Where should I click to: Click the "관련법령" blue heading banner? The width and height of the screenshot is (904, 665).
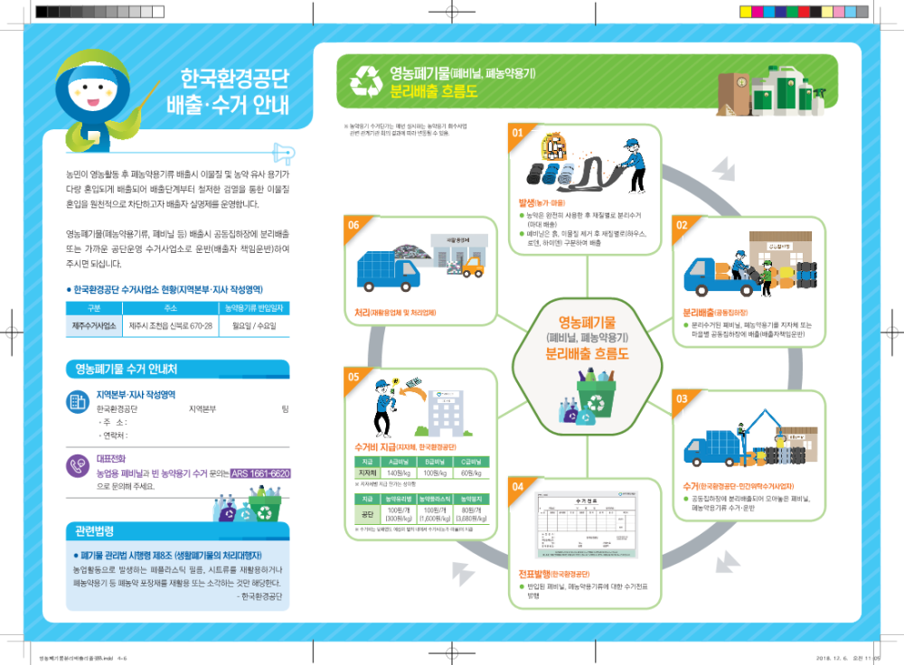tap(177, 530)
